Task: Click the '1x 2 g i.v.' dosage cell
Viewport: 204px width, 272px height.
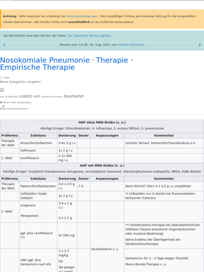Action: tap(67, 151)
